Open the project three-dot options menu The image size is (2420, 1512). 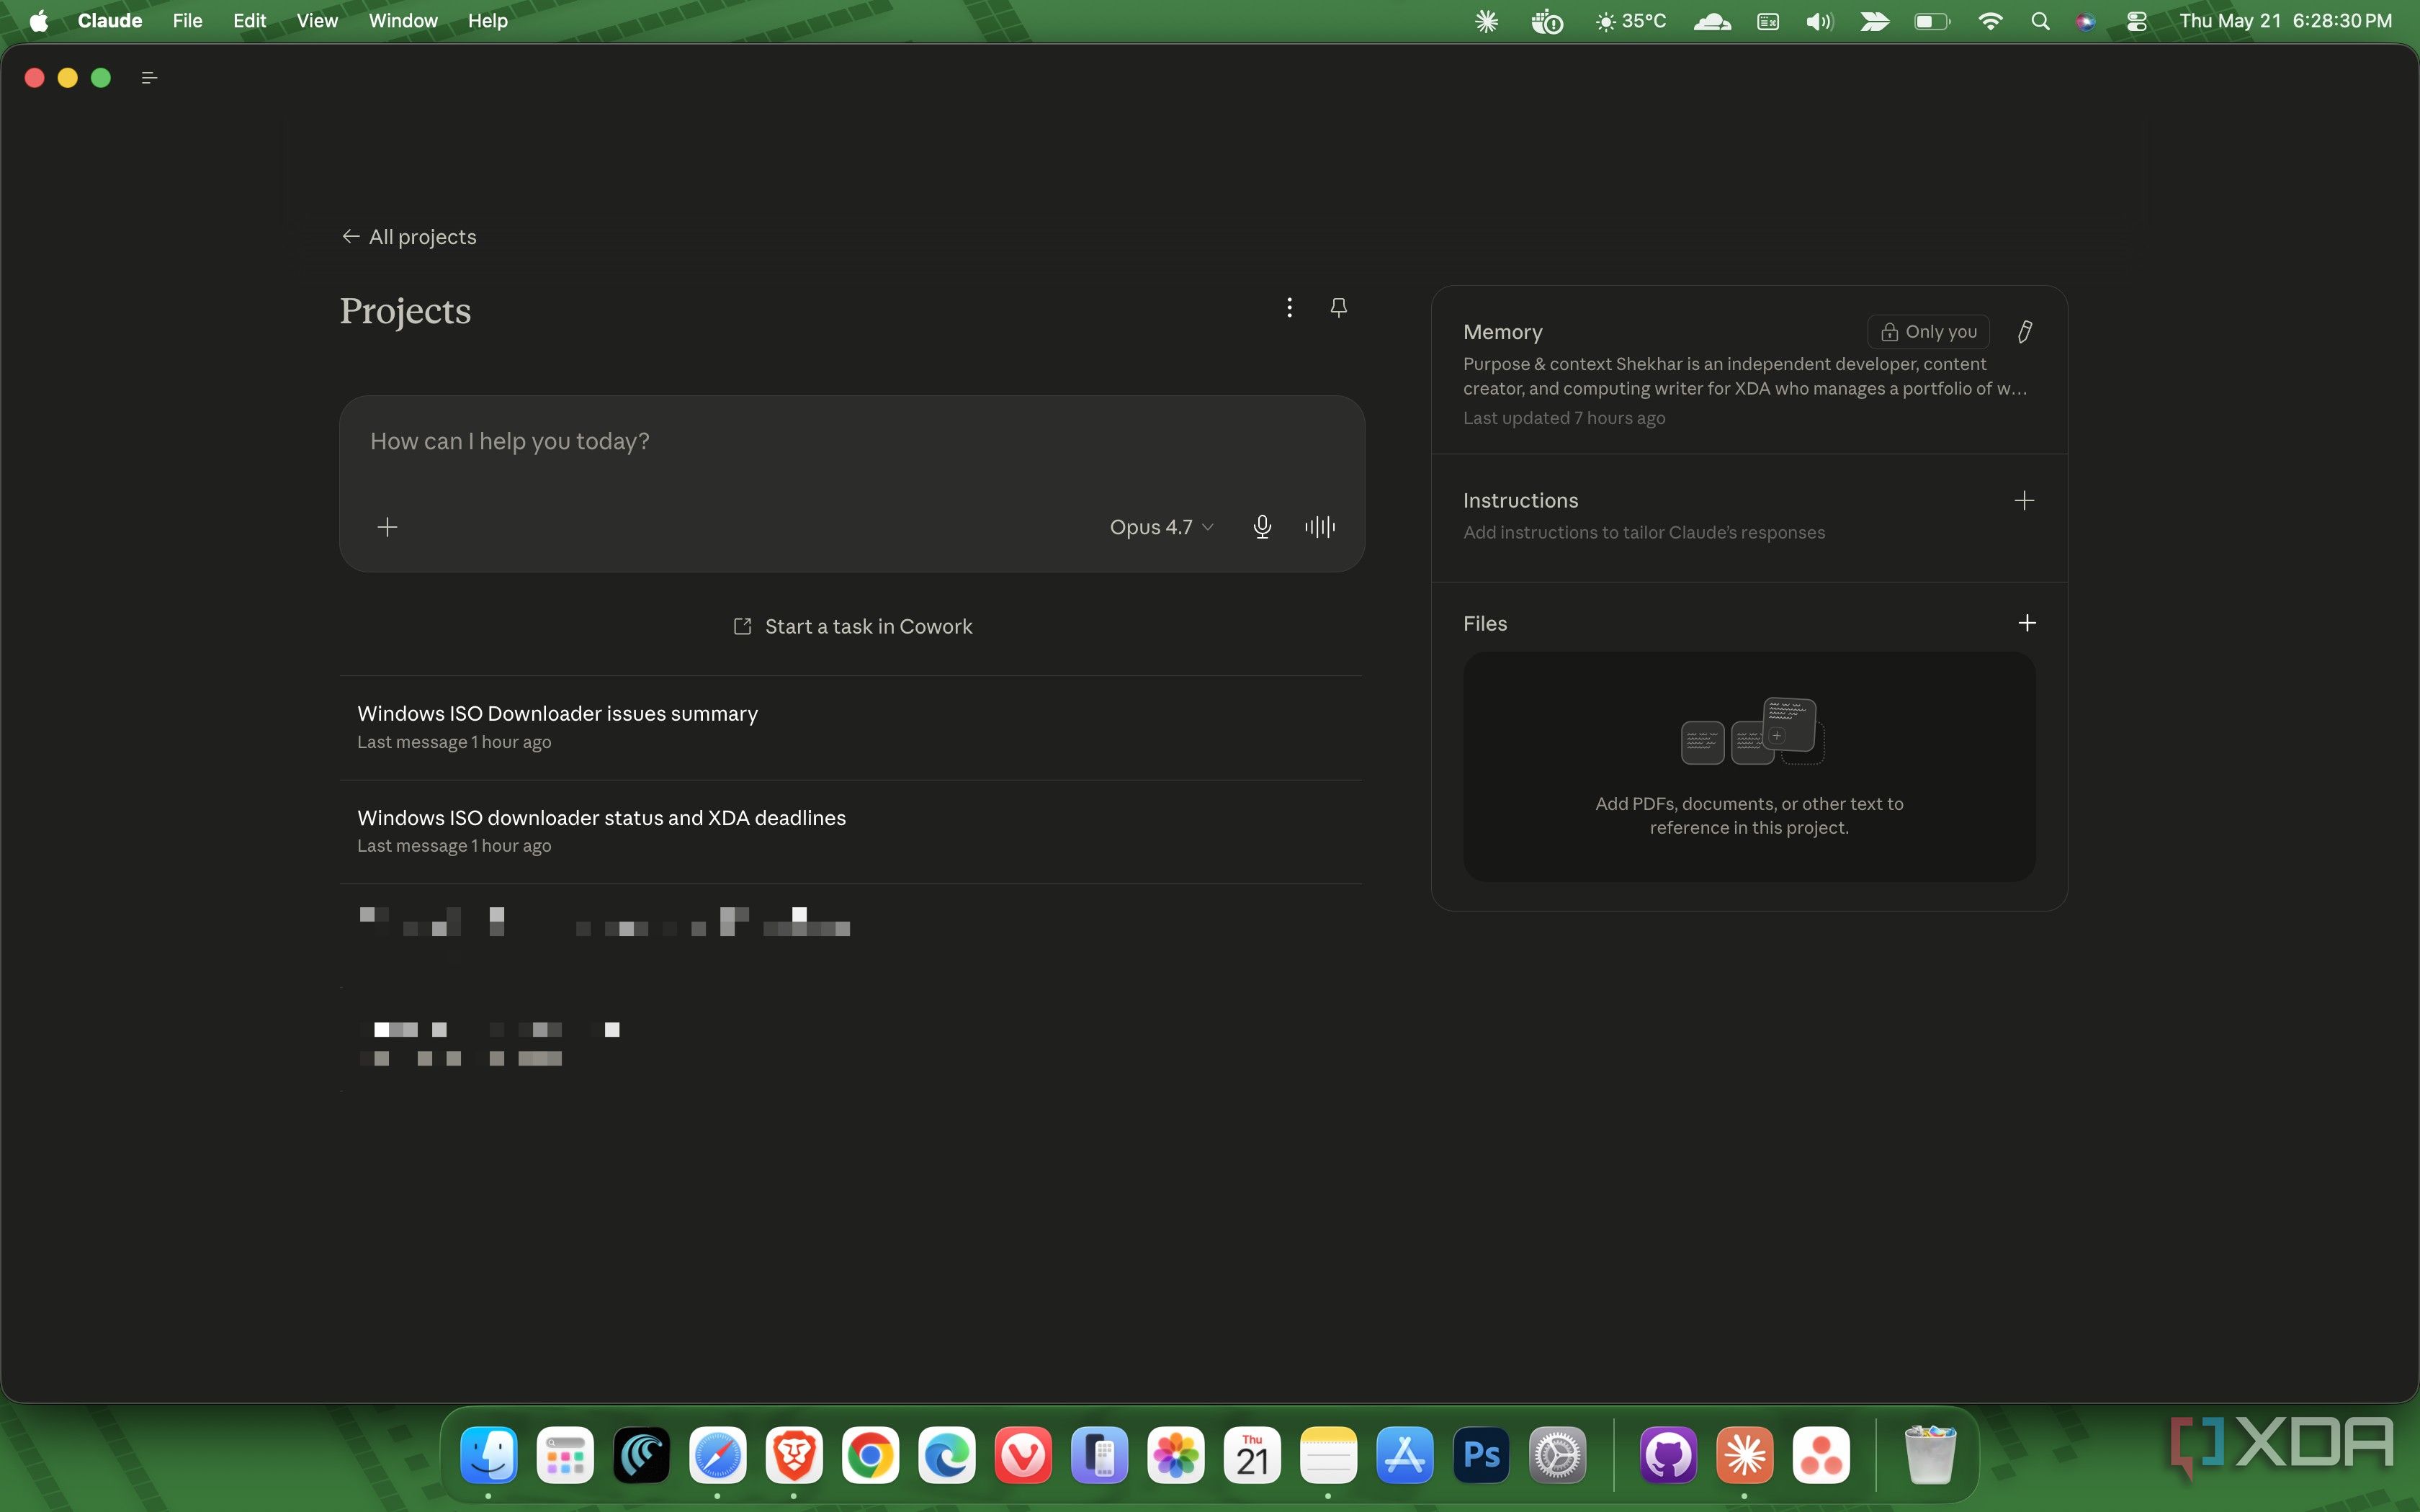coord(1289,307)
